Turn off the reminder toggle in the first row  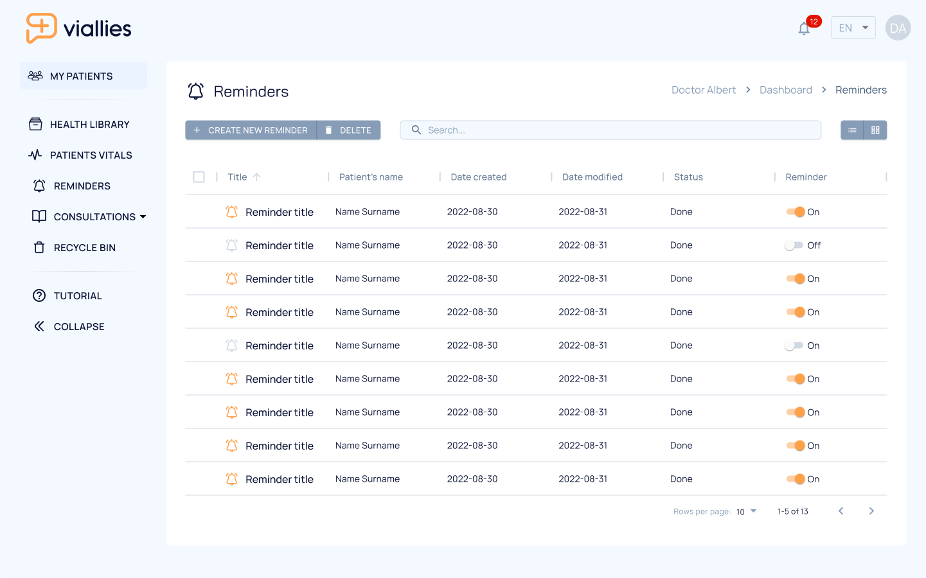tap(796, 212)
